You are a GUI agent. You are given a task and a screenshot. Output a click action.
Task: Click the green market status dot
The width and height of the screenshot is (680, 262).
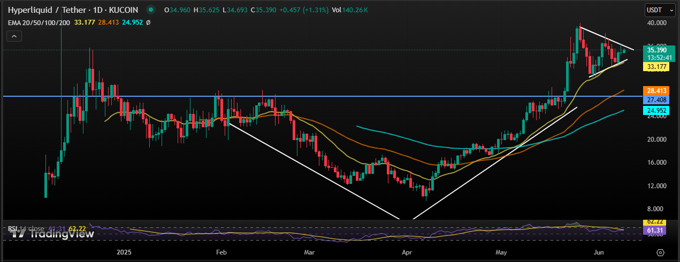click(151, 10)
